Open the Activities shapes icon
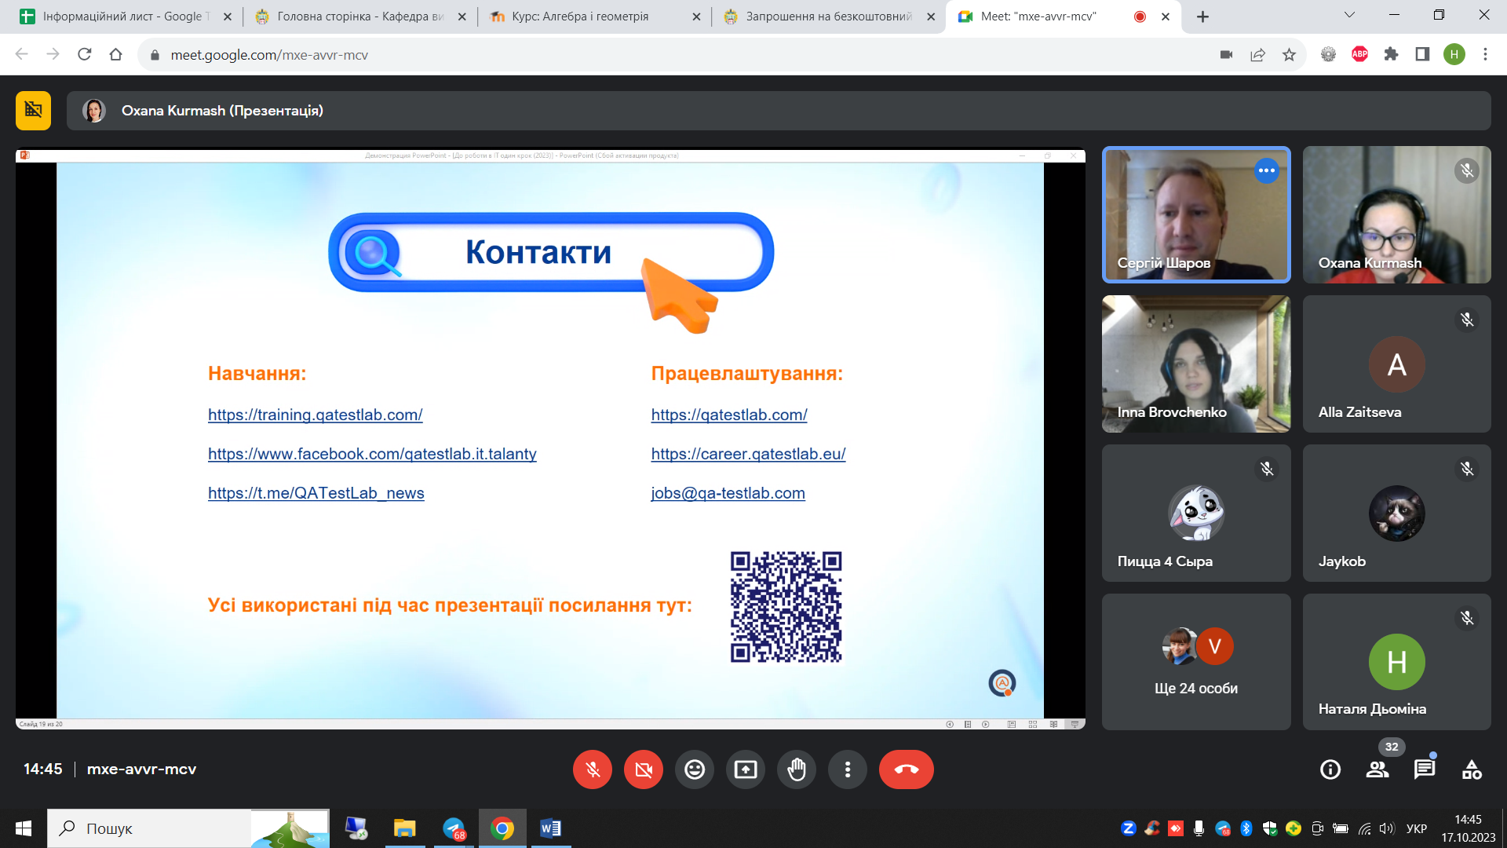Image resolution: width=1507 pixels, height=848 pixels. click(x=1472, y=769)
